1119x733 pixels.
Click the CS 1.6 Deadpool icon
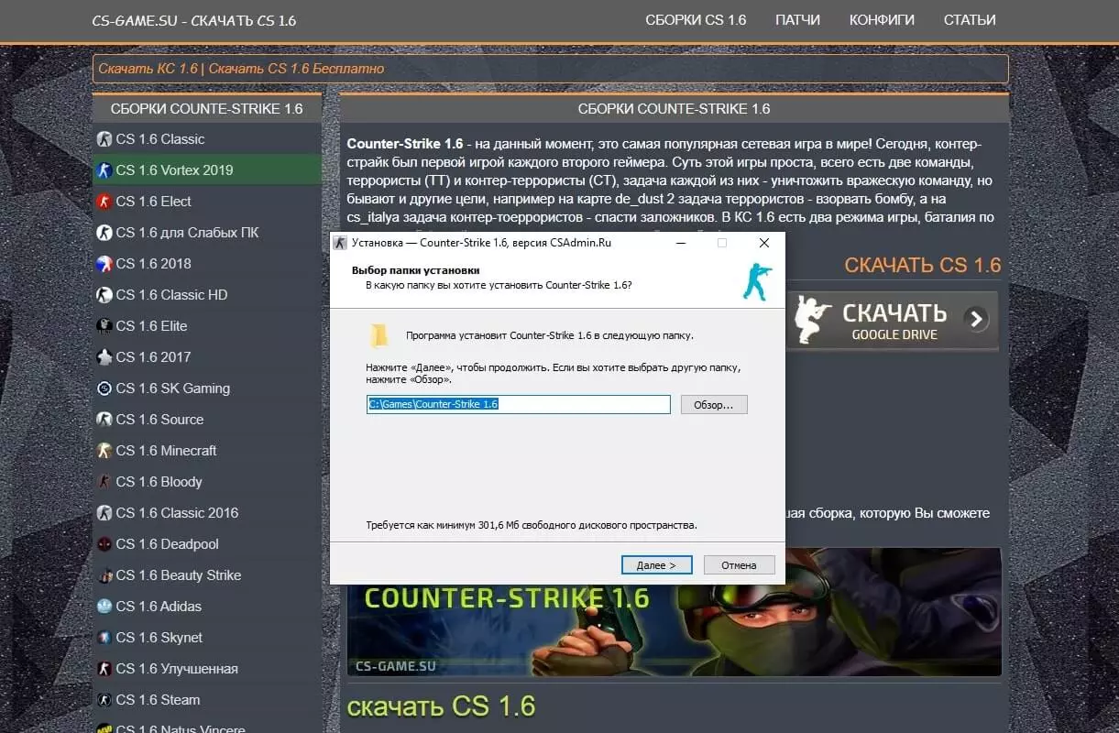point(104,544)
